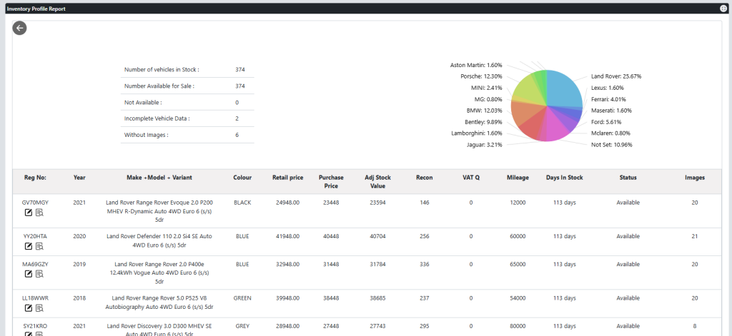Edit vehicle MA69GZY with pencil icon

29,274
